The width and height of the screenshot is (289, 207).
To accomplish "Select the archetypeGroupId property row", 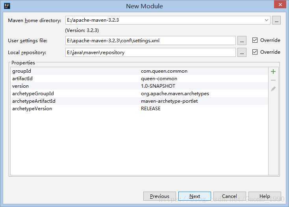I will tap(139, 94).
